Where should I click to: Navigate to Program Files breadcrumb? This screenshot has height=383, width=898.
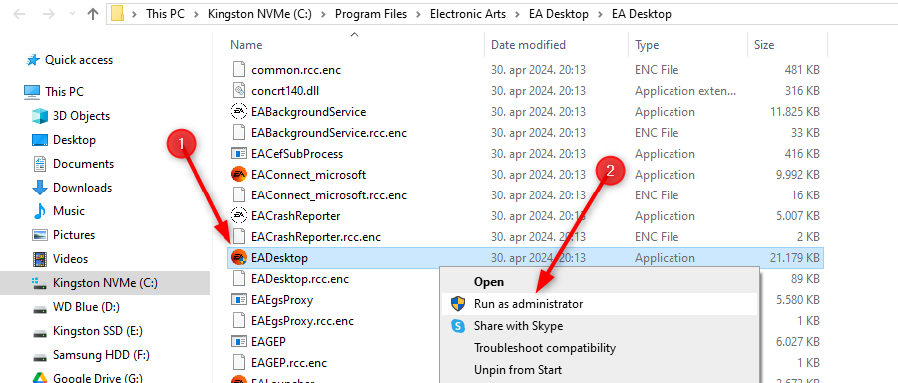[x=371, y=14]
